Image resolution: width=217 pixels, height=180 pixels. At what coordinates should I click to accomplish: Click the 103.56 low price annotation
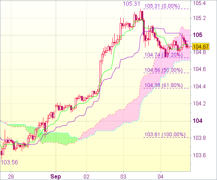[x=9, y=162]
